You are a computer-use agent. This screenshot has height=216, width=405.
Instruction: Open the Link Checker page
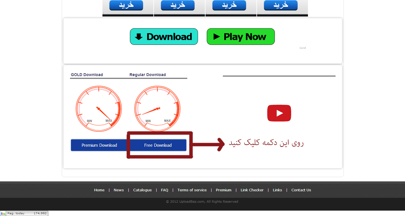(252, 190)
